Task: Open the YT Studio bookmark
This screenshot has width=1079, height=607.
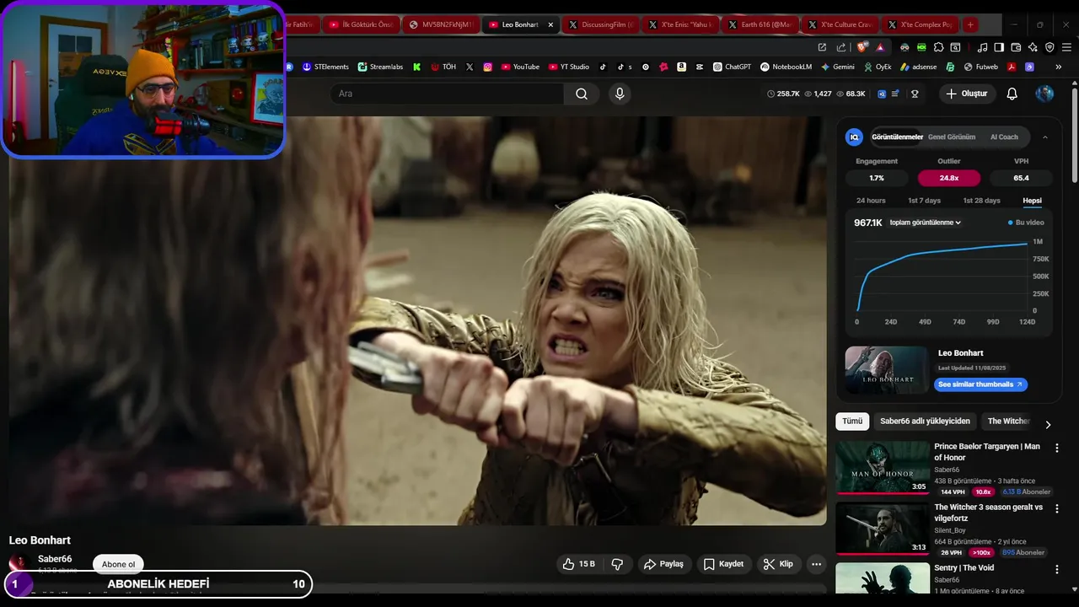Action: pyautogui.click(x=569, y=67)
